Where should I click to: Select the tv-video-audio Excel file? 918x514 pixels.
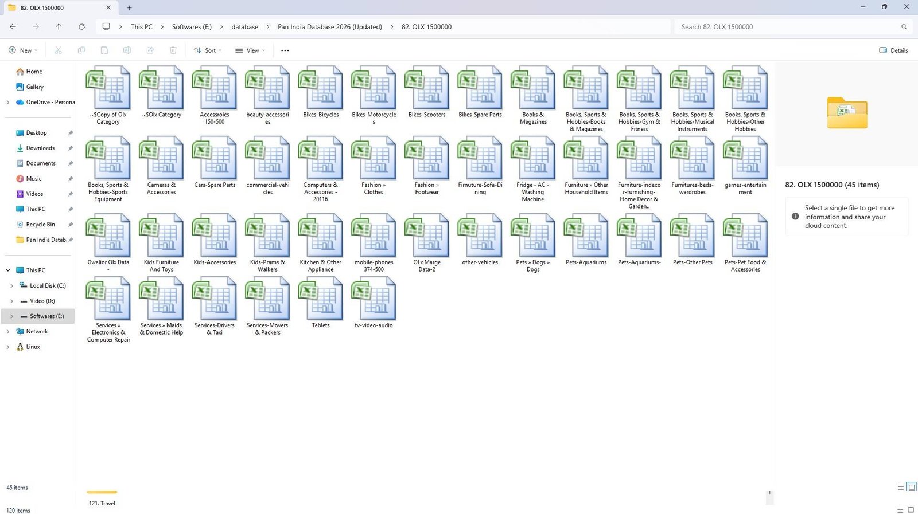tap(374, 303)
